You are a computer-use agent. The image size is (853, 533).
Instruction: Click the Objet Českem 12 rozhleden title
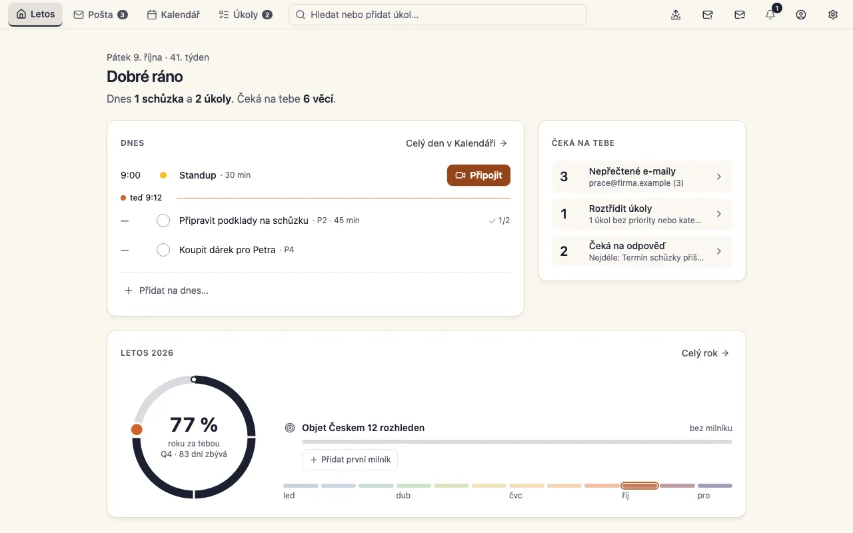(x=363, y=428)
